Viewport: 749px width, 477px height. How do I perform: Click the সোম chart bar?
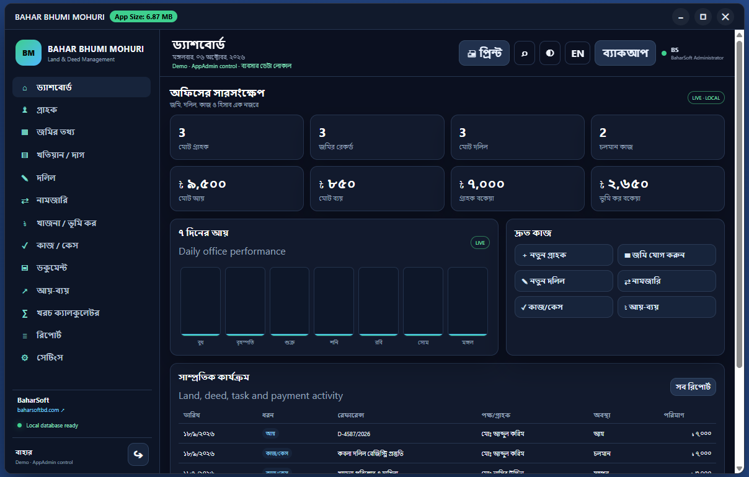point(423,301)
